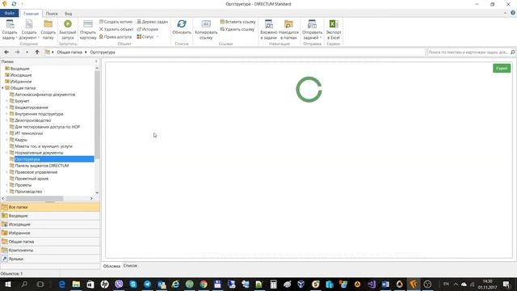Viewport: 517px width, 291px height.
Task: Click Оргструктура in the address breadcrumb
Action: pyautogui.click(x=103, y=52)
